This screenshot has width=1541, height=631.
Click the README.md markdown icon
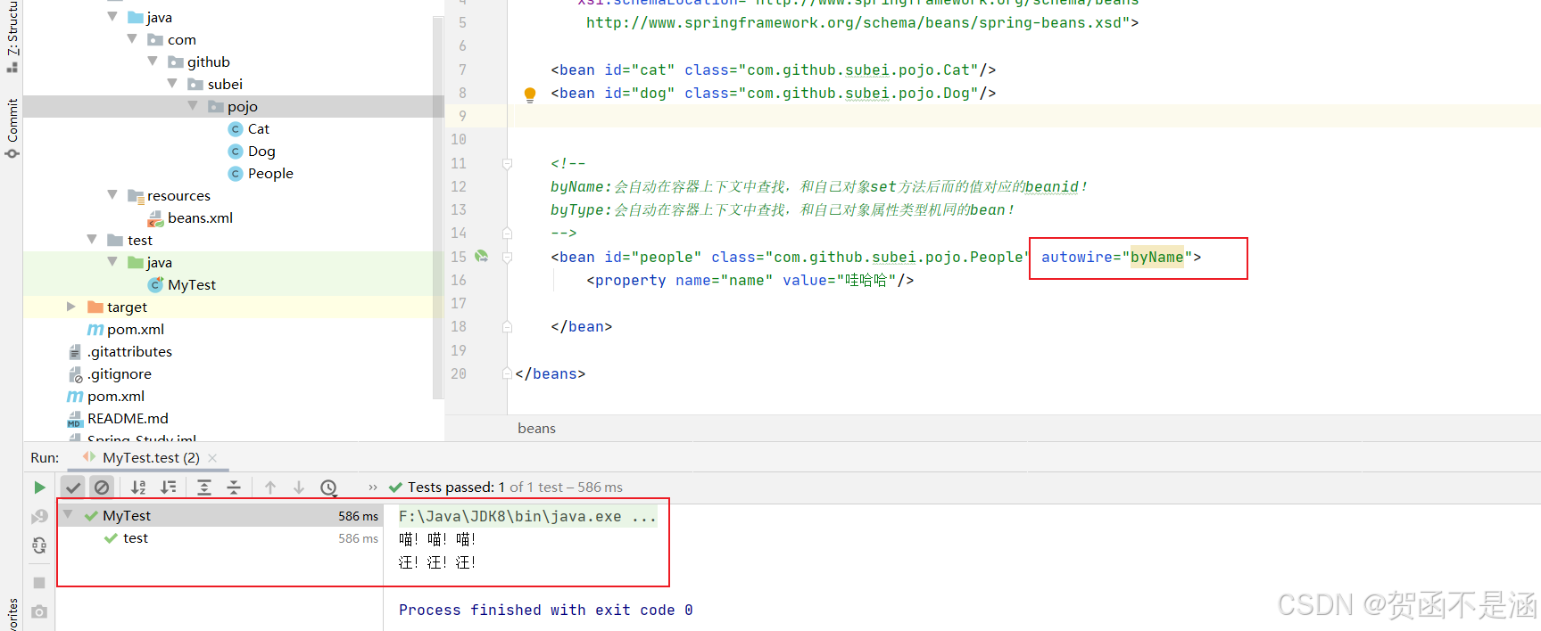pos(75,419)
